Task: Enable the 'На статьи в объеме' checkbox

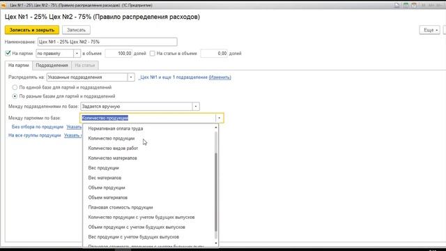Action: (152, 53)
